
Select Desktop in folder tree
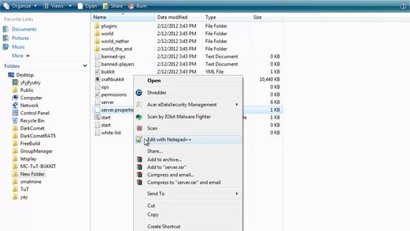(x=25, y=75)
